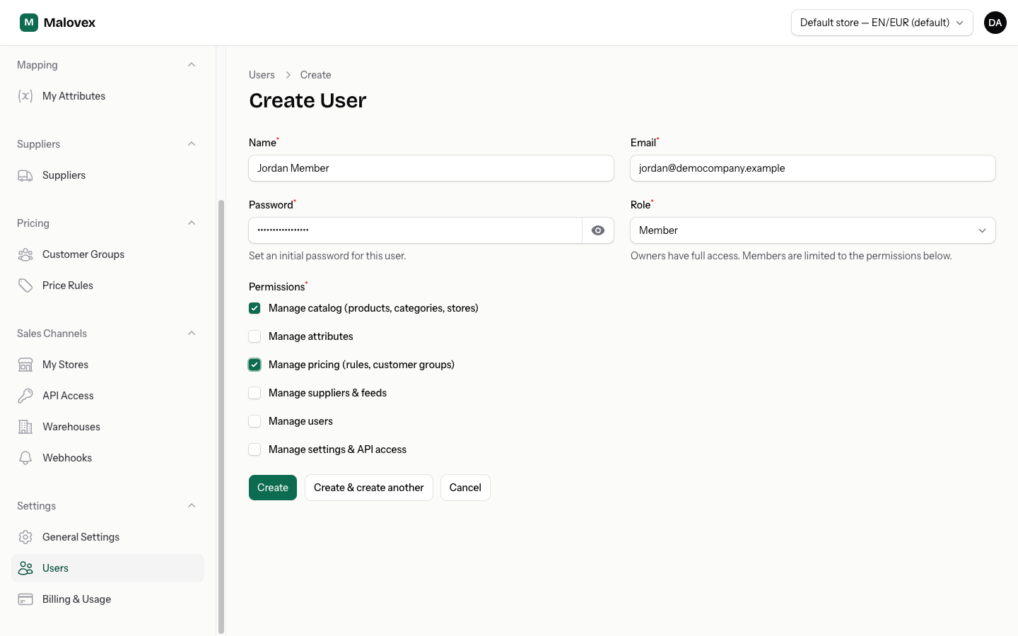Screen dimensions: 1018x636
Task: Click the Create breadcrumb
Action: point(315,75)
